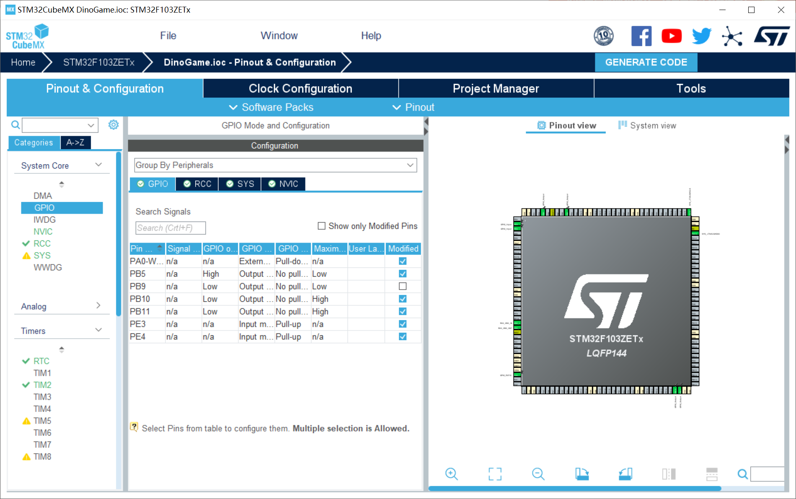Fit the chip to the view area
The width and height of the screenshot is (796, 499).
495,474
